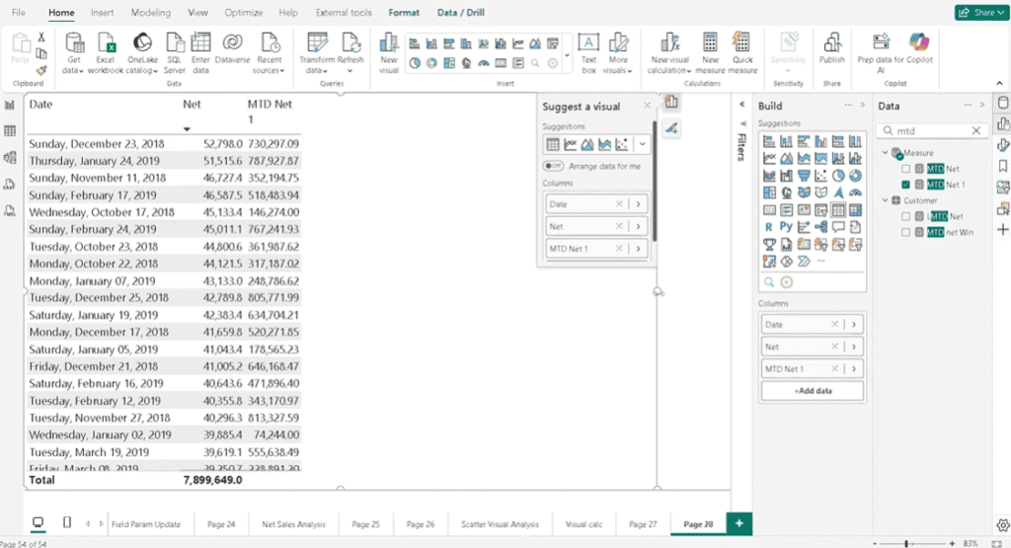
Task: Click the zoom out minus button
Action: 875,543
